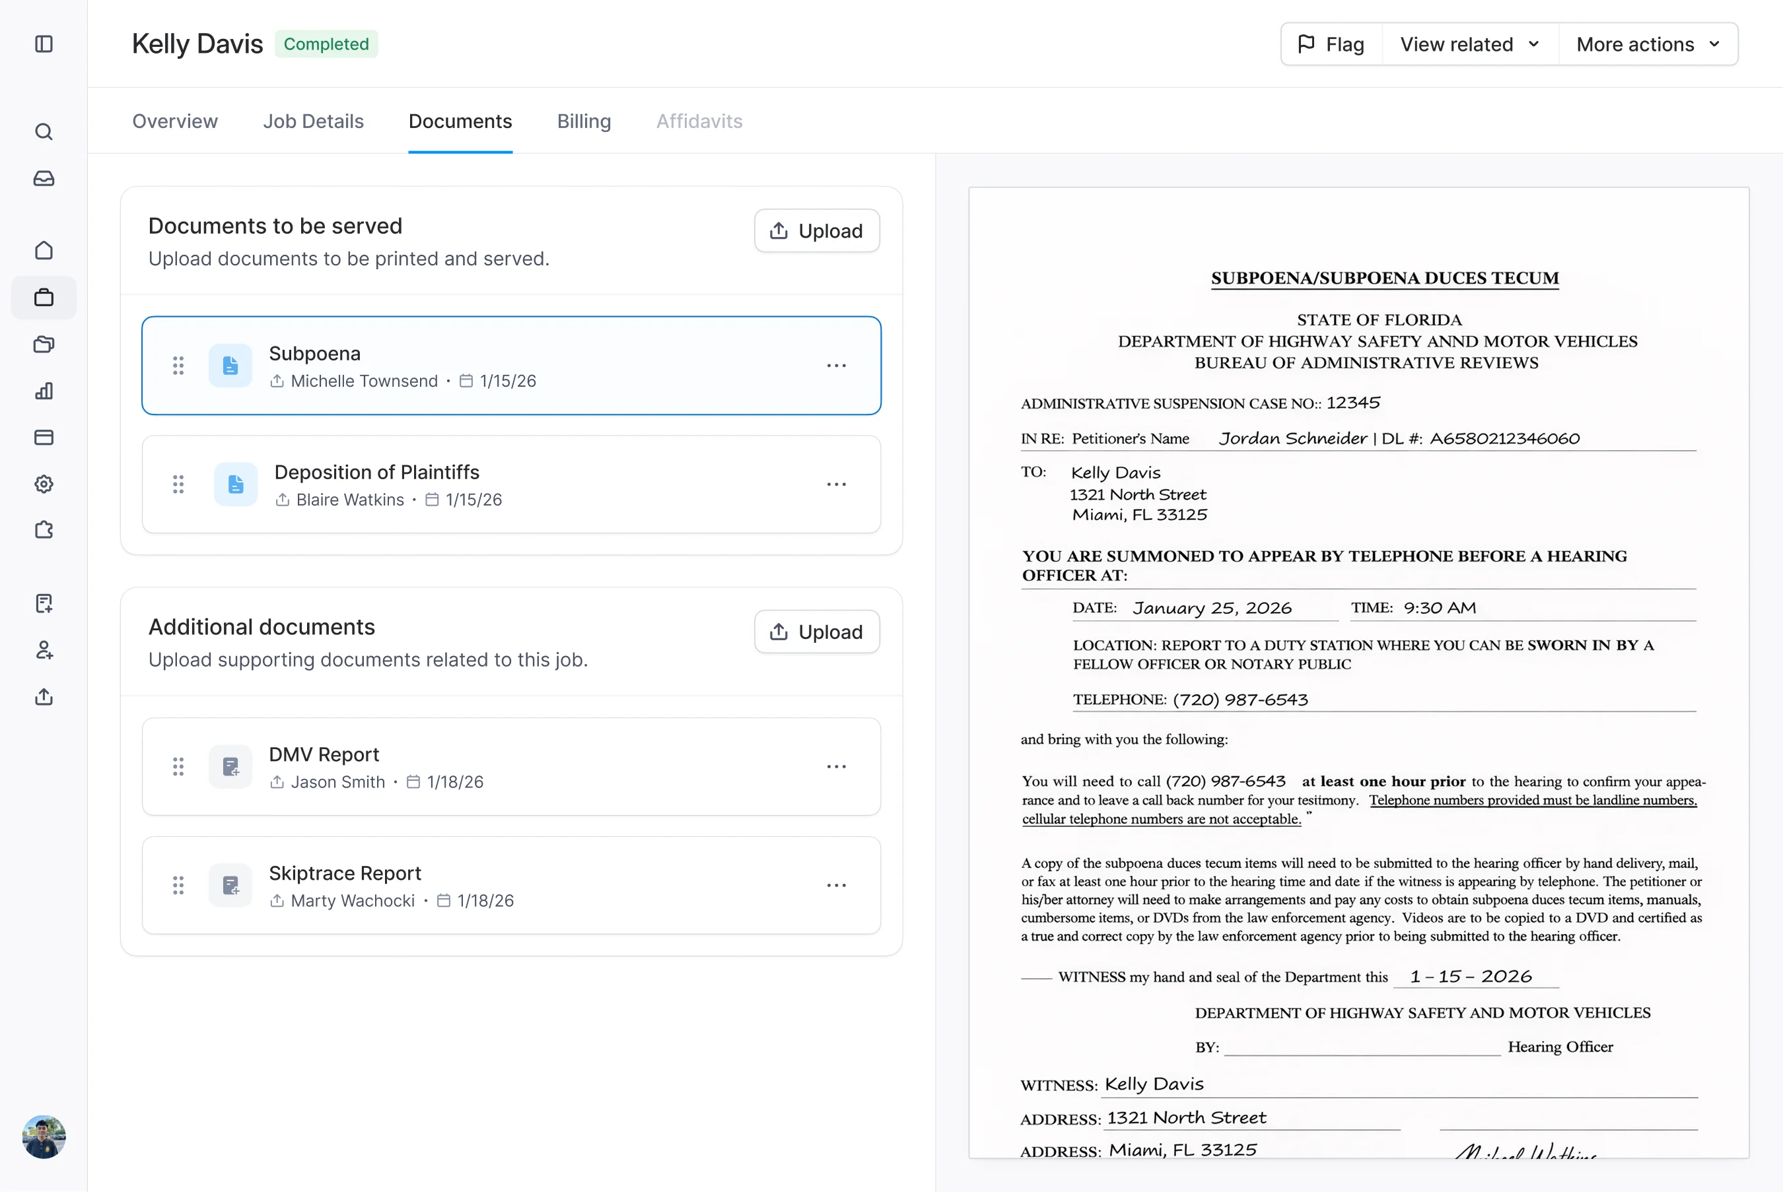Open settings gear icon in sidebar
Image resolution: width=1783 pixels, height=1192 pixels.
point(44,484)
